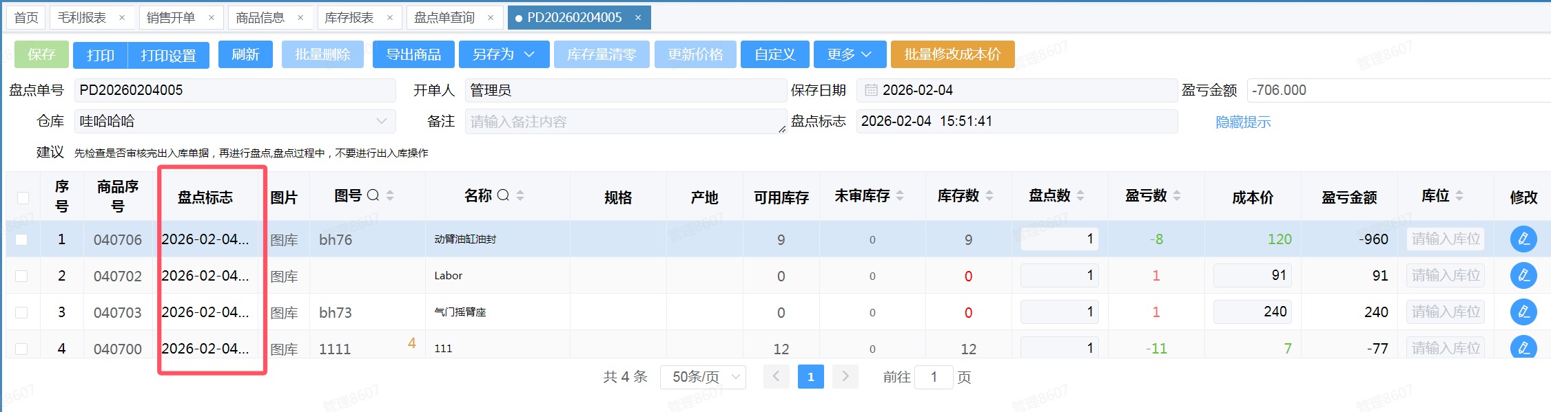Click the 隐藏提示 link

(x=1243, y=122)
